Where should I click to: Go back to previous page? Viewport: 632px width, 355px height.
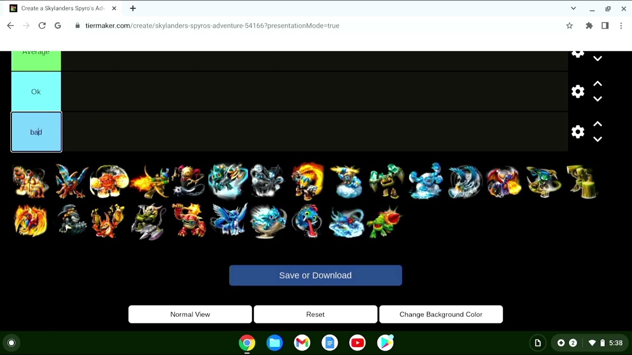(10, 26)
